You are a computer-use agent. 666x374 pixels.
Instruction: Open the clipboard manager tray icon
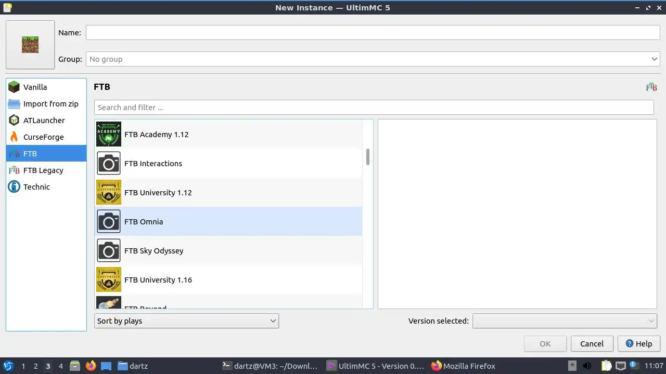tap(606, 366)
